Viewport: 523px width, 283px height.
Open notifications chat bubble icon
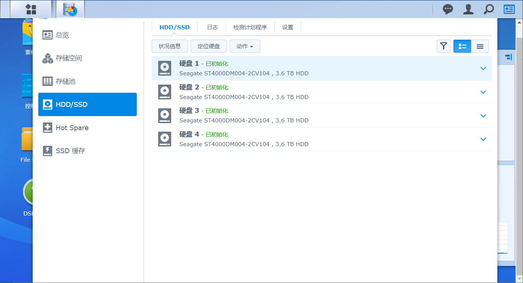[448, 9]
